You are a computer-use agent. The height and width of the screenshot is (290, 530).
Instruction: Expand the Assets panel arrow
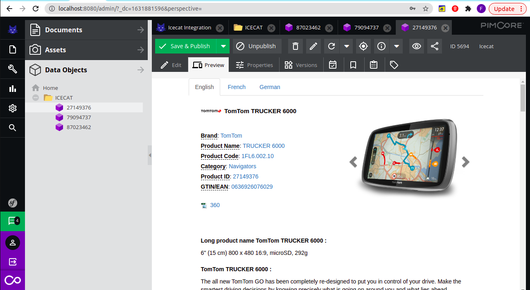141,50
